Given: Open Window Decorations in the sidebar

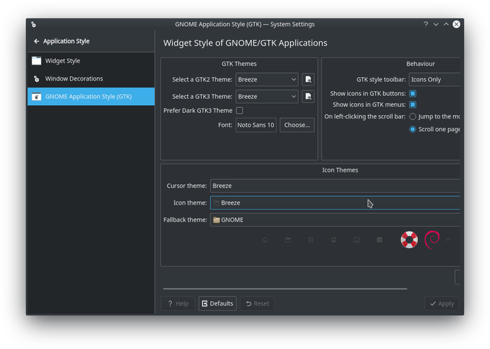Looking at the screenshot, I should 74,78.
